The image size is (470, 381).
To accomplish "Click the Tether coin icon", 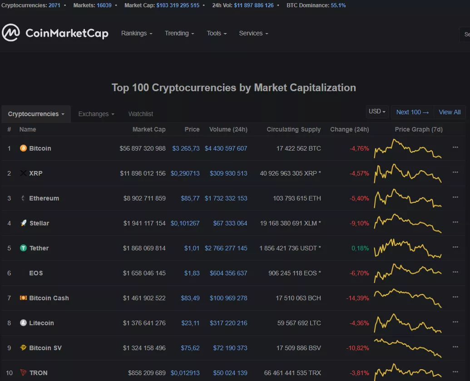I will click(x=24, y=248).
